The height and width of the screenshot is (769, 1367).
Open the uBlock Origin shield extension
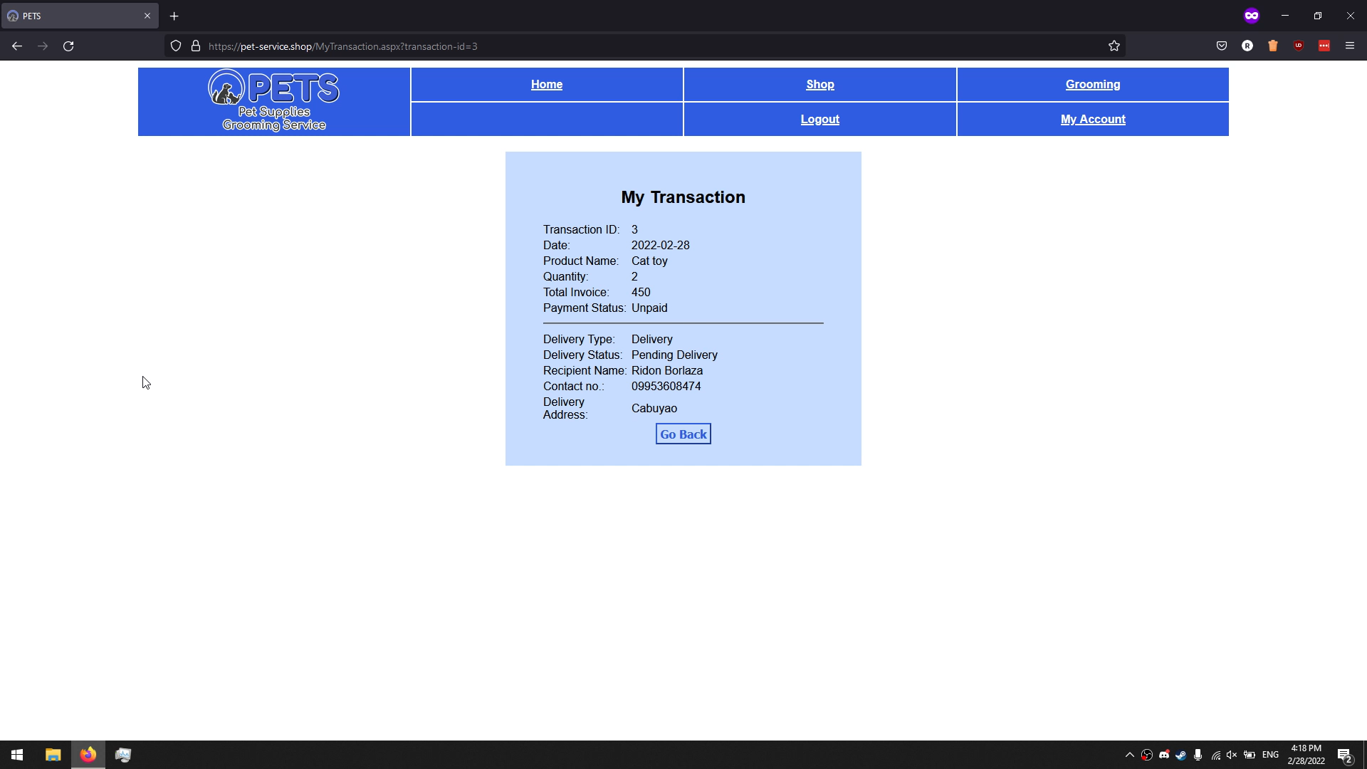1299,46
